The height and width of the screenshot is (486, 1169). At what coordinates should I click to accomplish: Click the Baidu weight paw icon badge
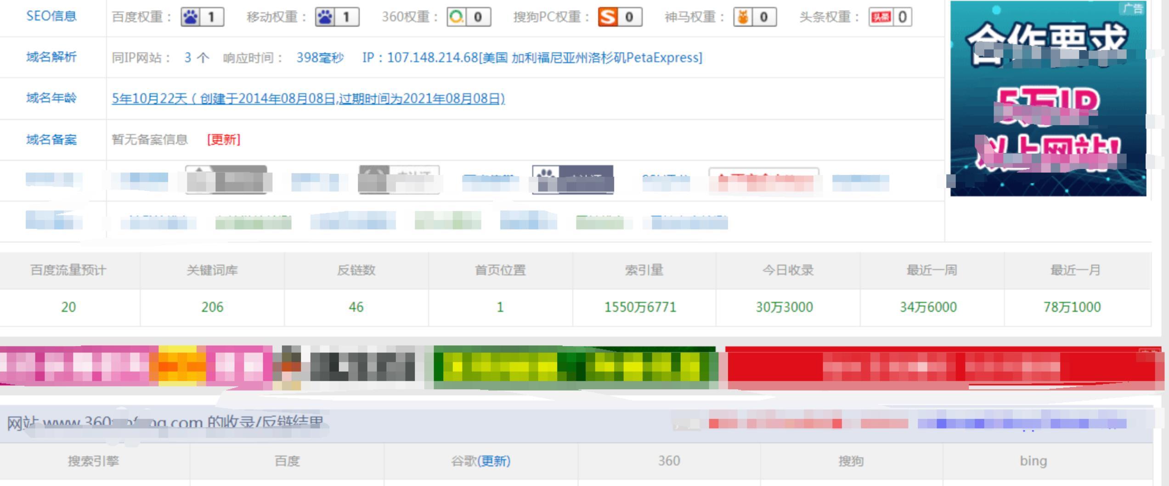[x=202, y=17]
